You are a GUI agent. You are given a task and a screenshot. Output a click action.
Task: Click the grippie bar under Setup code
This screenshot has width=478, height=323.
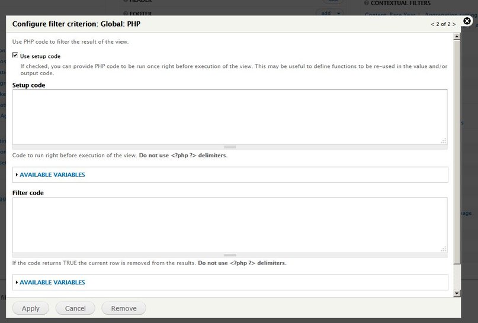pyautogui.click(x=230, y=147)
